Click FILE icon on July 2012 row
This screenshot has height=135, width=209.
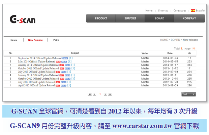(64, 82)
